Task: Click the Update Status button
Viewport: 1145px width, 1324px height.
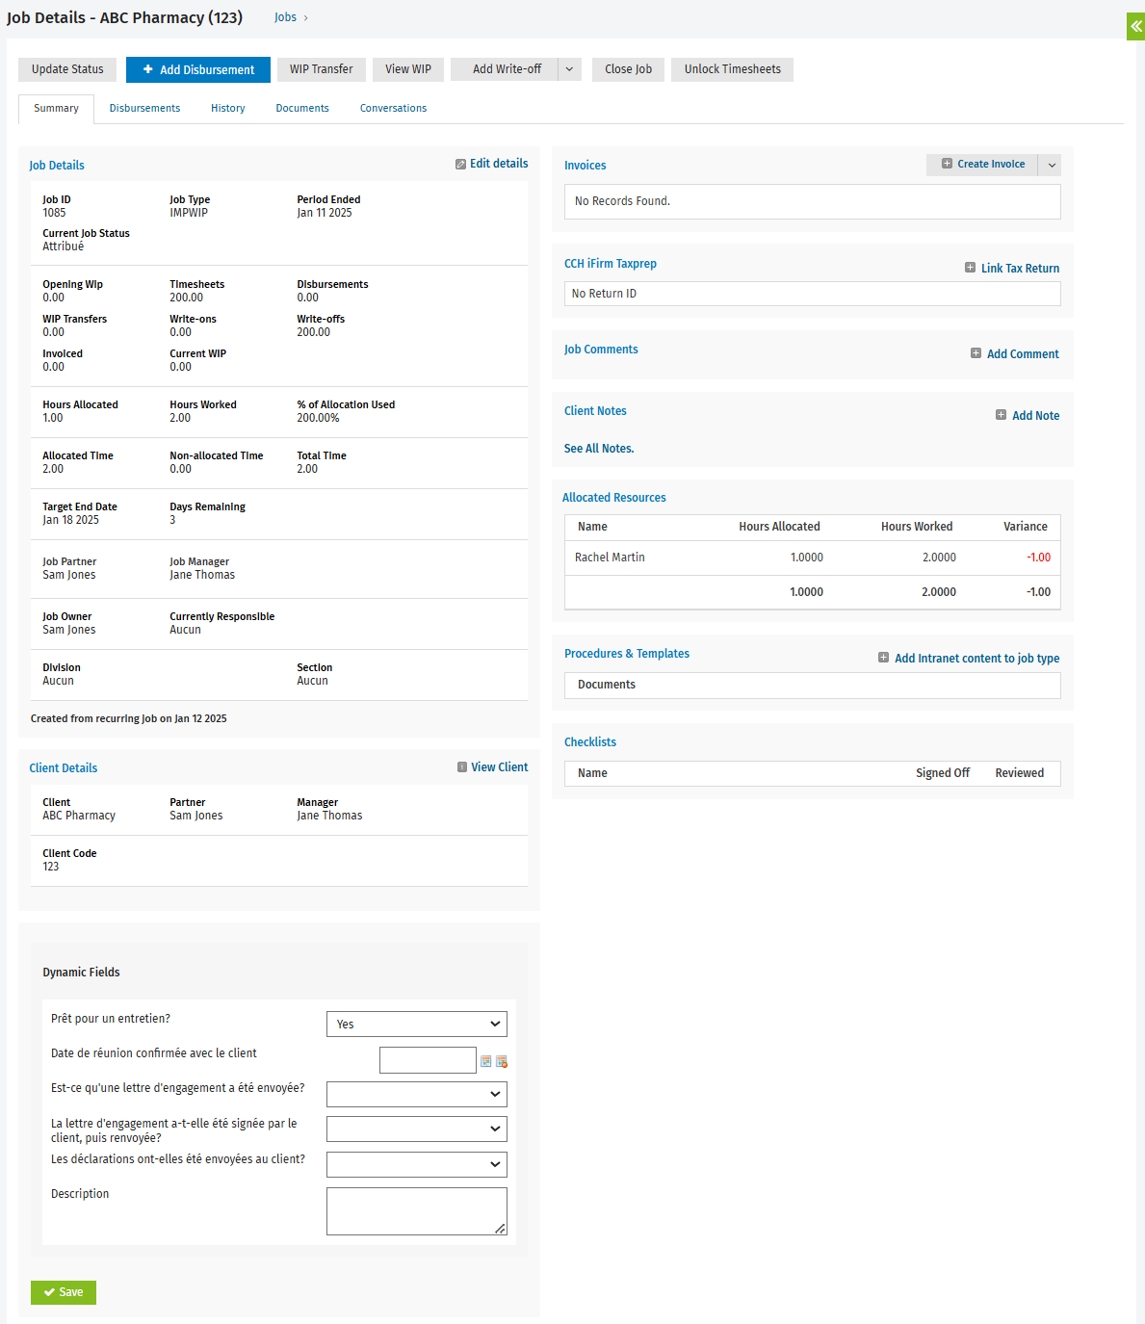Action: coord(67,69)
